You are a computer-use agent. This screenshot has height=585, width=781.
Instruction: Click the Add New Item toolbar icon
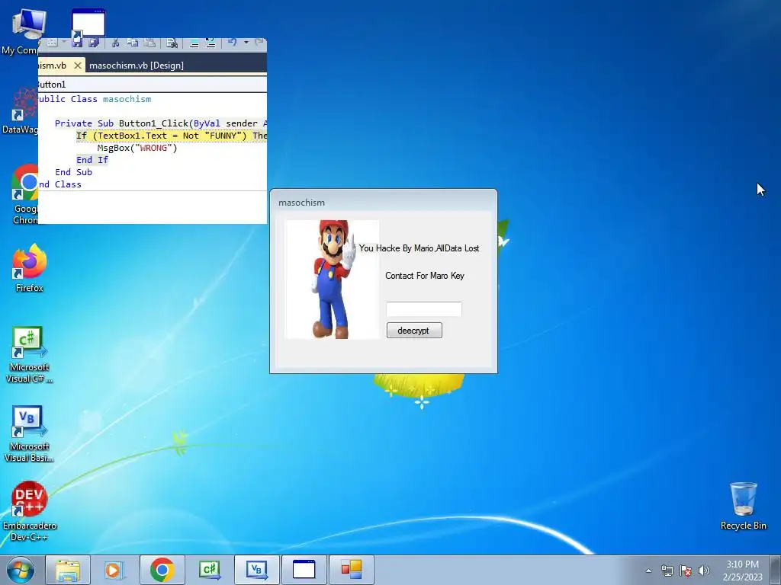point(52,43)
